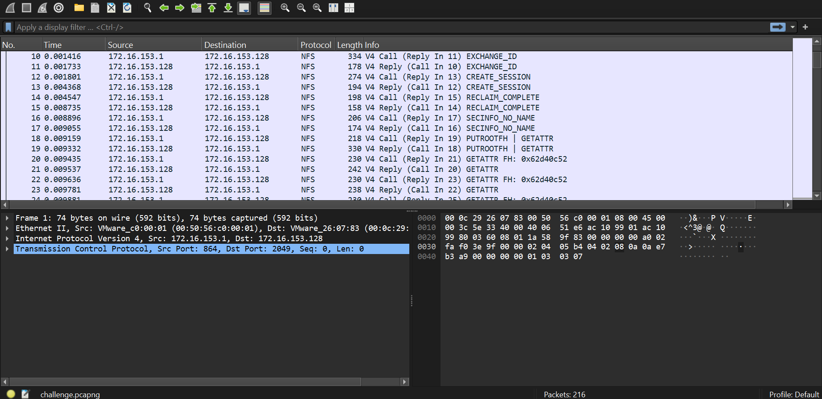Click the stop capture square icon
This screenshot has width=822, height=399.
point(27,8)
